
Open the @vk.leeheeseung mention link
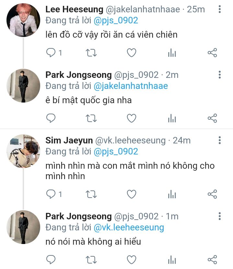click(x=129, y=227)
